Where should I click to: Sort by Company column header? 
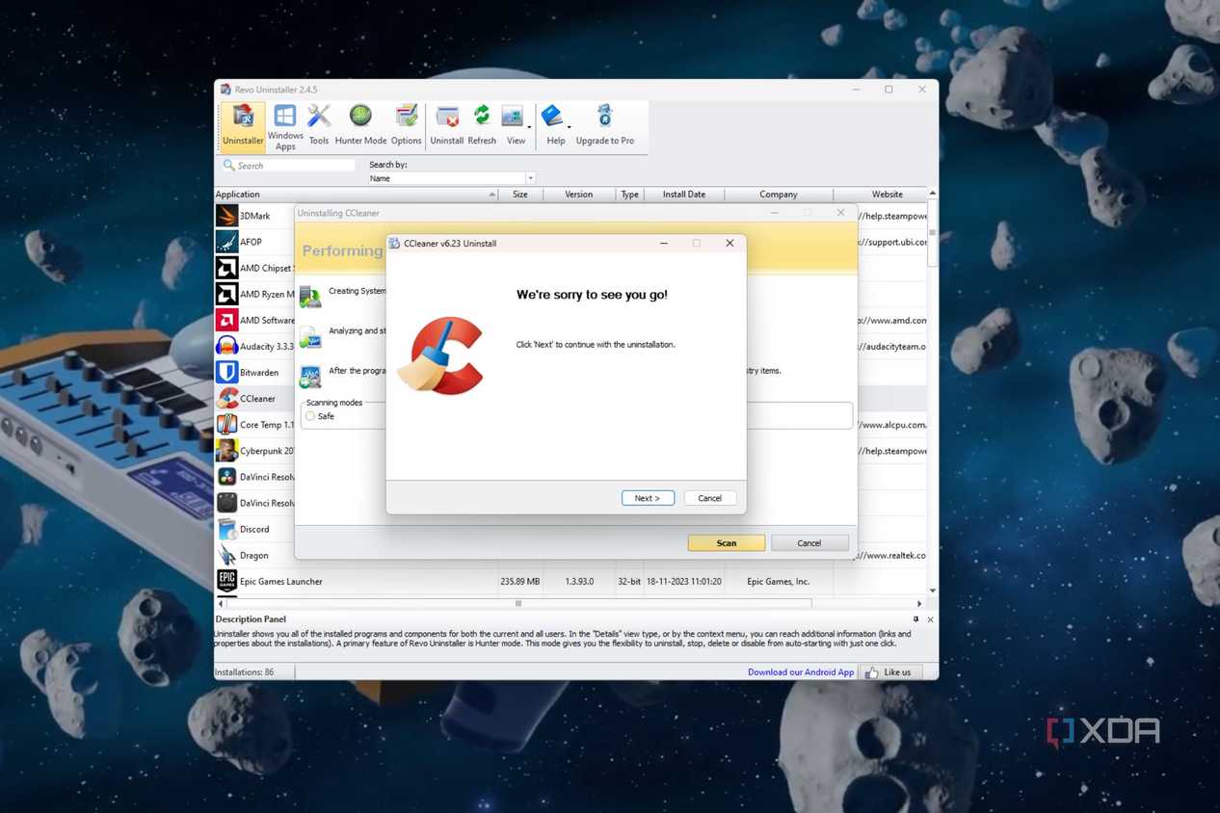point(778,195)
